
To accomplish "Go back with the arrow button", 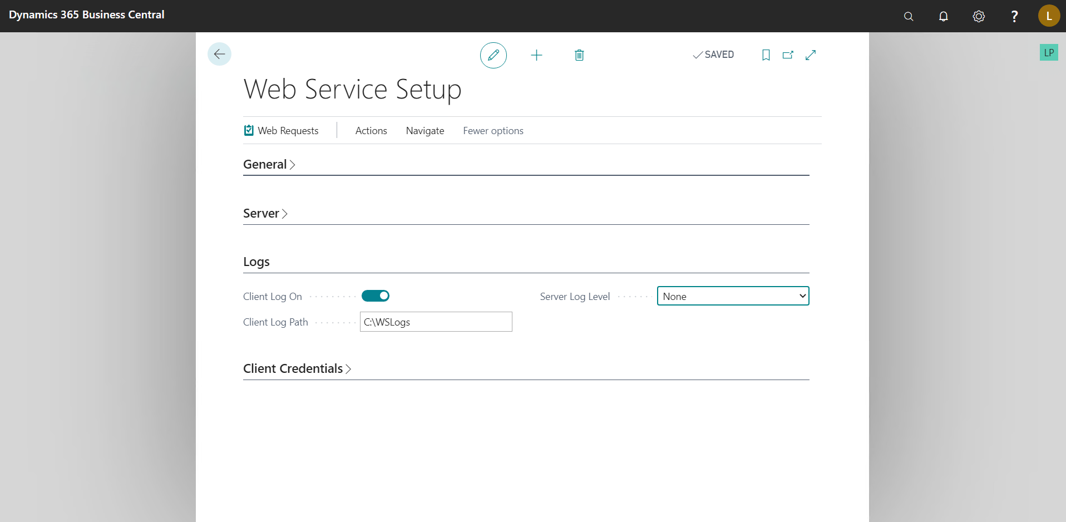I will point(219,54).
